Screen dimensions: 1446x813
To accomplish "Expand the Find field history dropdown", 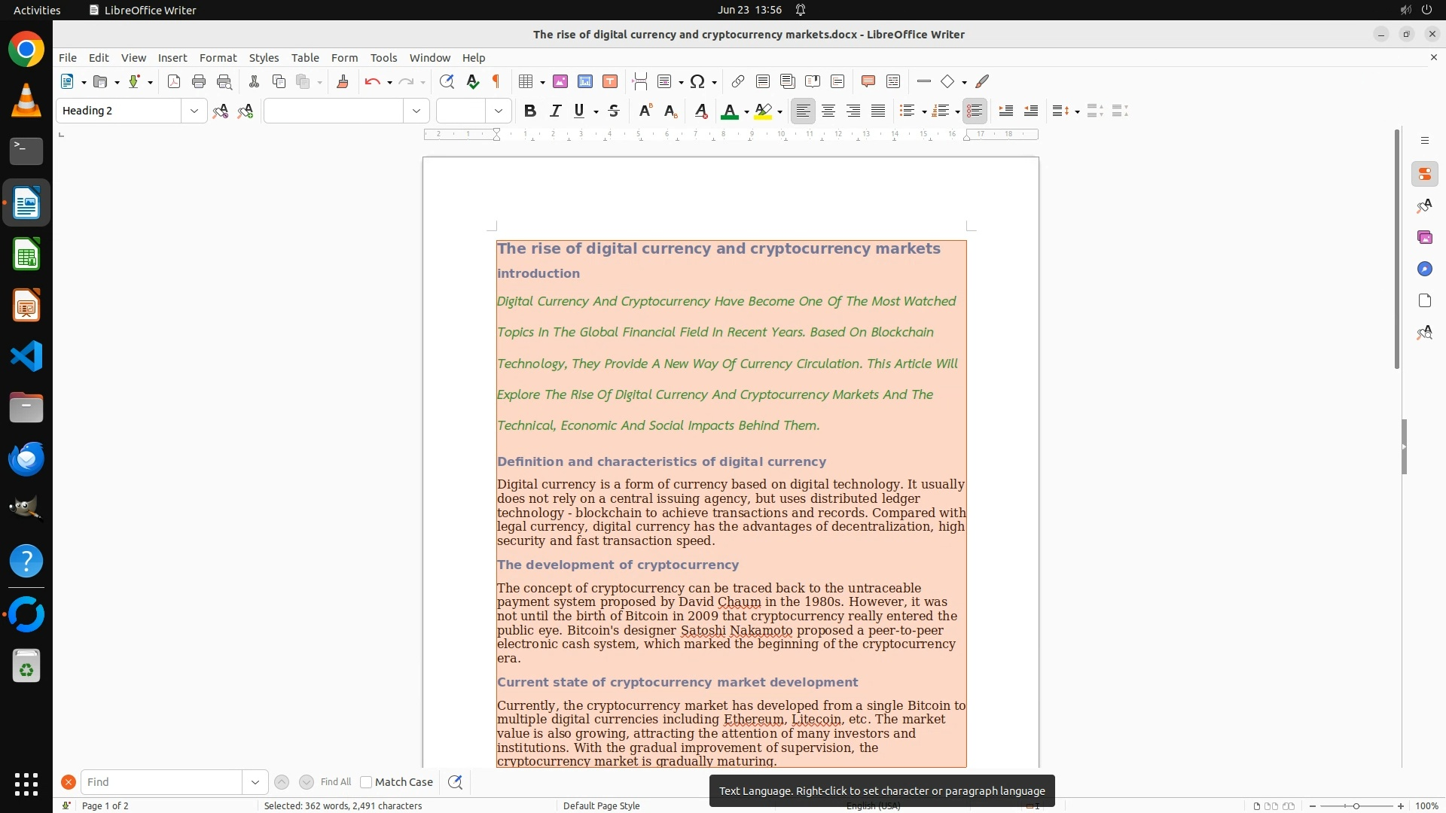I will [255, 782].
